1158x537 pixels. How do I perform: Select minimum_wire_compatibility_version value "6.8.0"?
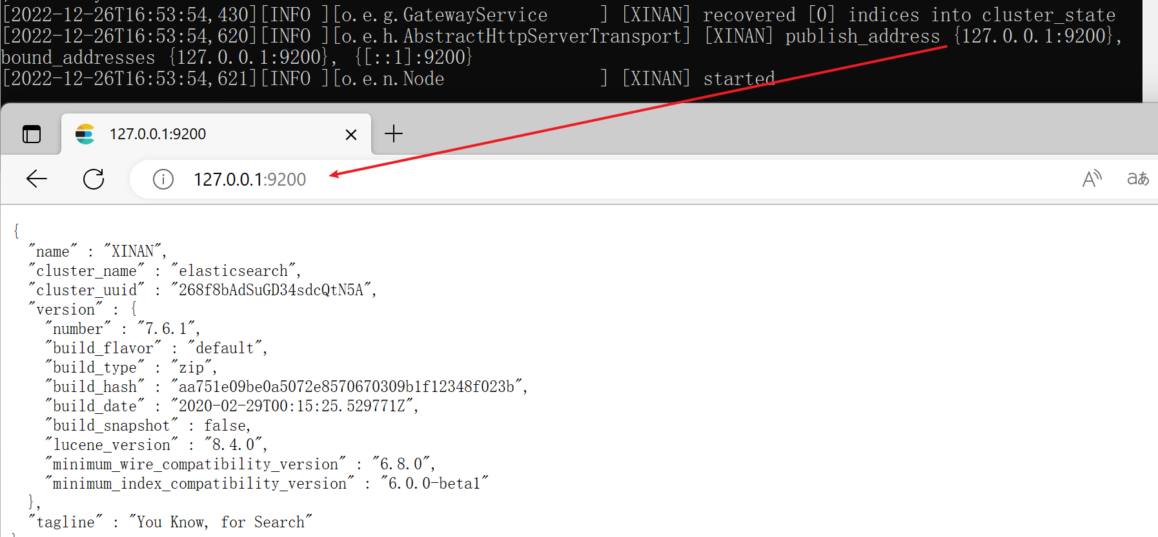click(401, 464)
